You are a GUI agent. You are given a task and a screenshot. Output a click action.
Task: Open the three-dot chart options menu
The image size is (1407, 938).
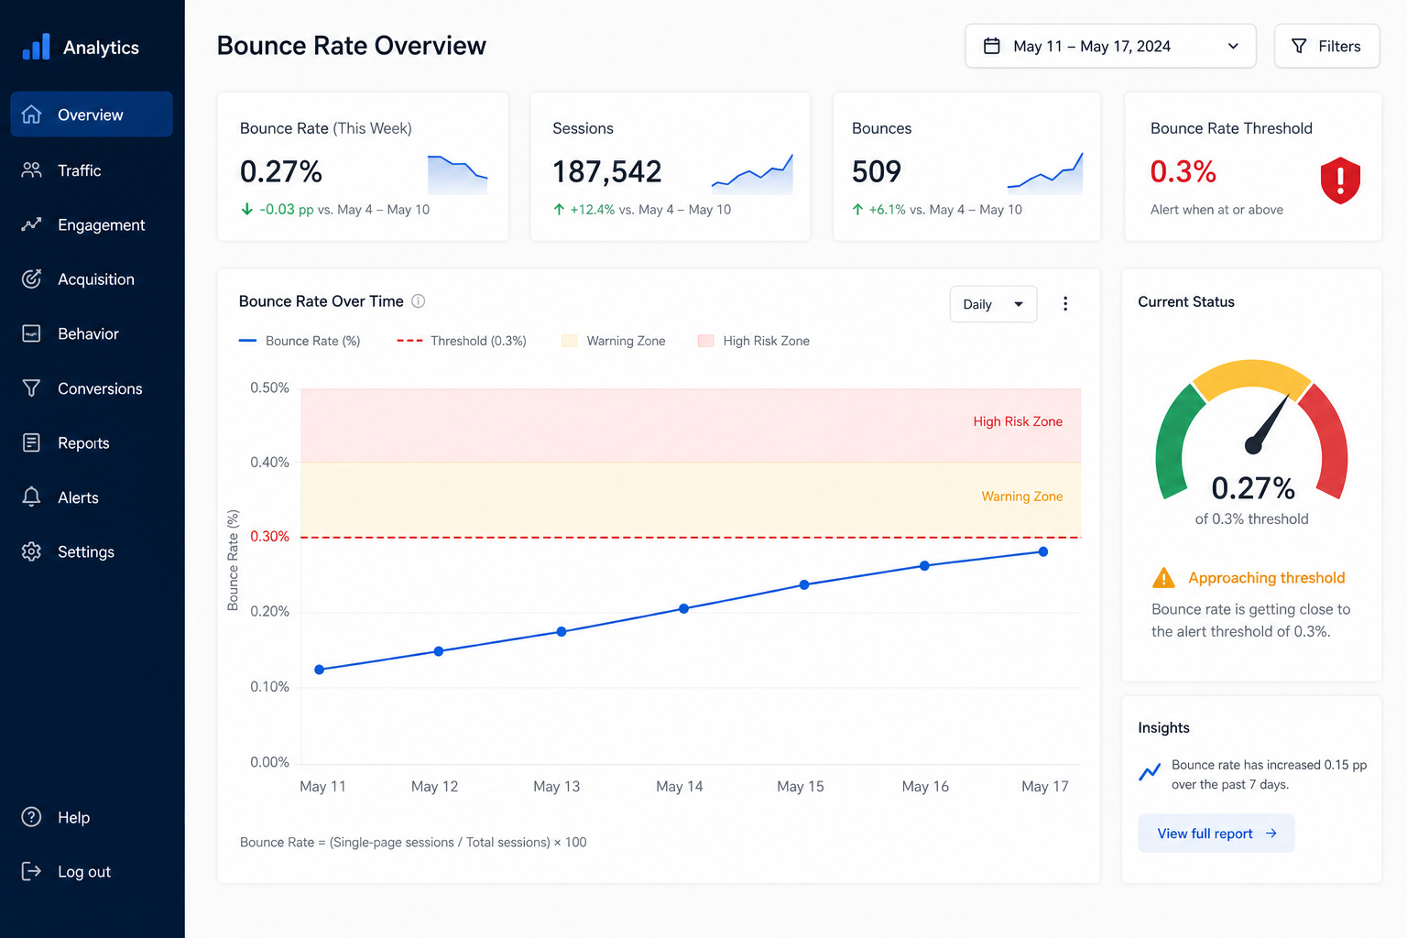coord(1065,304)
